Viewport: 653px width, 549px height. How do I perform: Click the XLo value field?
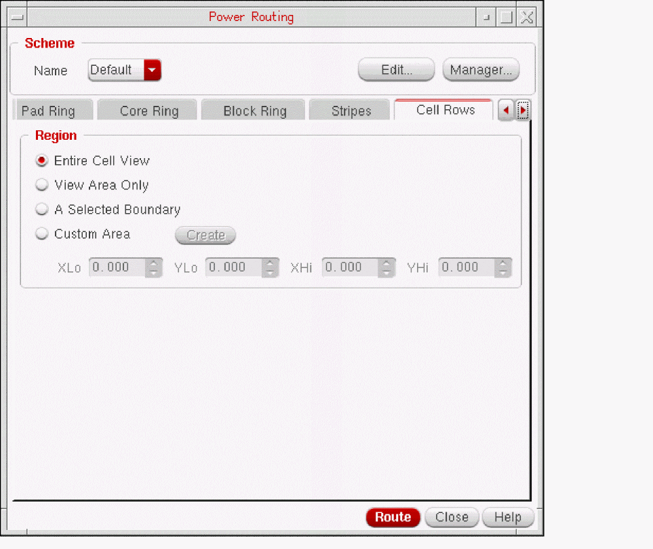(x=117, y=267)
